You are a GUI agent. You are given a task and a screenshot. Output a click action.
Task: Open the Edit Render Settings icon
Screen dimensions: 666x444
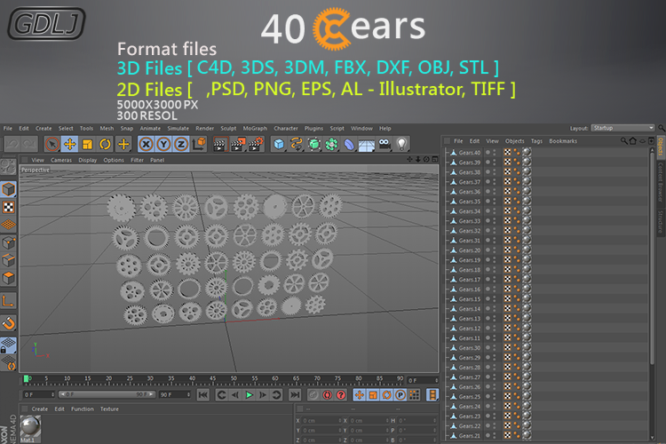click(256, 145)
